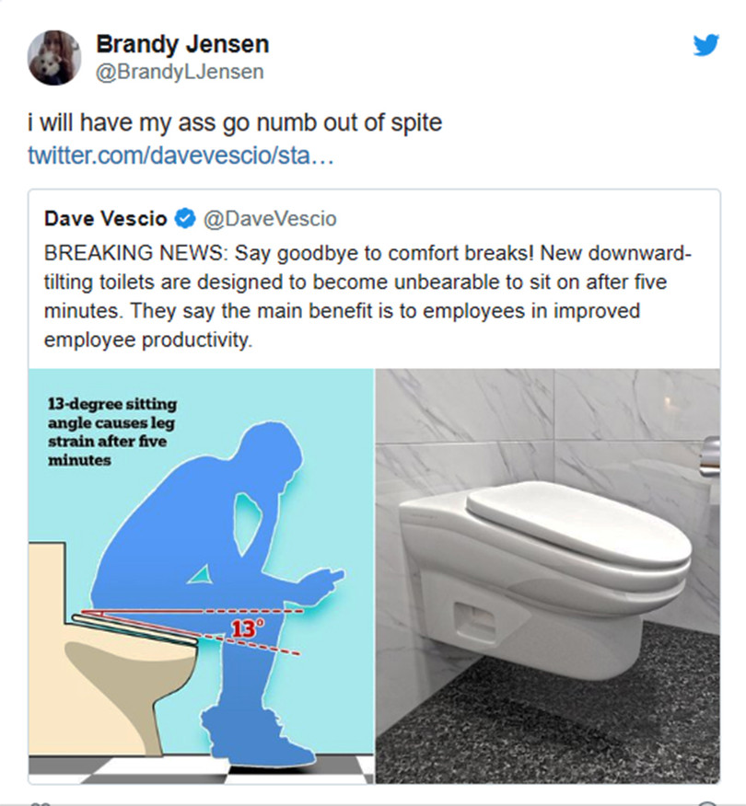The image size is (746, 806).
Task: Click the '13-degree sitting angle causes leg strain' caption
Action: pos(112,432)
